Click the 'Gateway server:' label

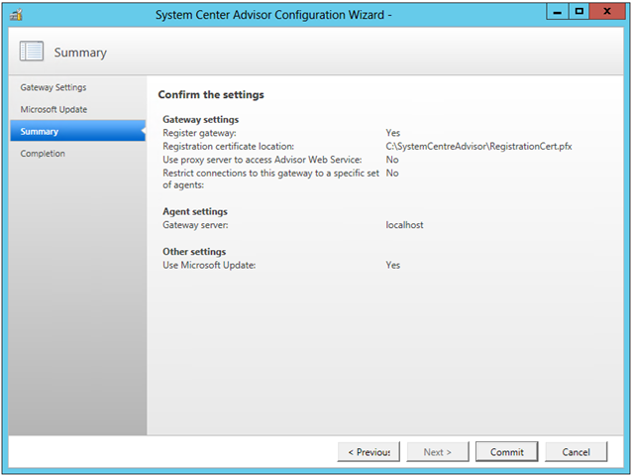pos(195,225)
